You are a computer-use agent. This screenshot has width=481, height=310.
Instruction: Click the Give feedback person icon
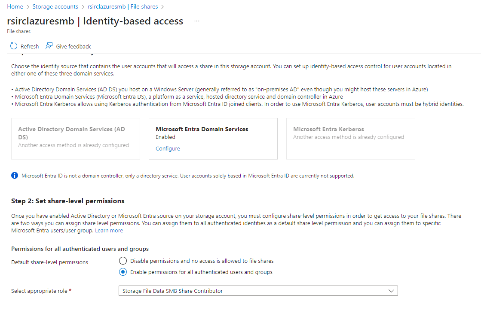point(49,46)
